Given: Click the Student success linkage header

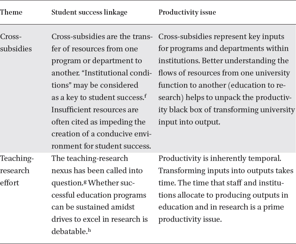Looking at the screenshot, I should point(89,12).
